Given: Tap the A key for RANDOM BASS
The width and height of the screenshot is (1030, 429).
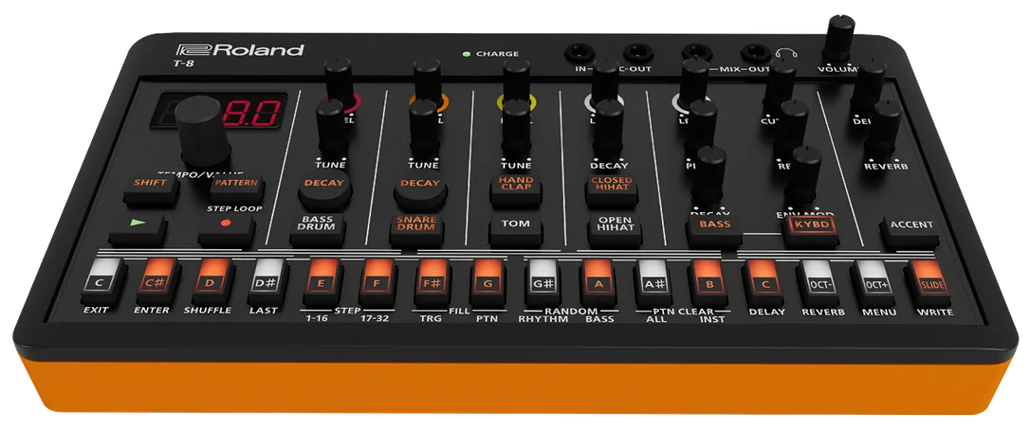Looking at the screenshot, I should 598,282.
